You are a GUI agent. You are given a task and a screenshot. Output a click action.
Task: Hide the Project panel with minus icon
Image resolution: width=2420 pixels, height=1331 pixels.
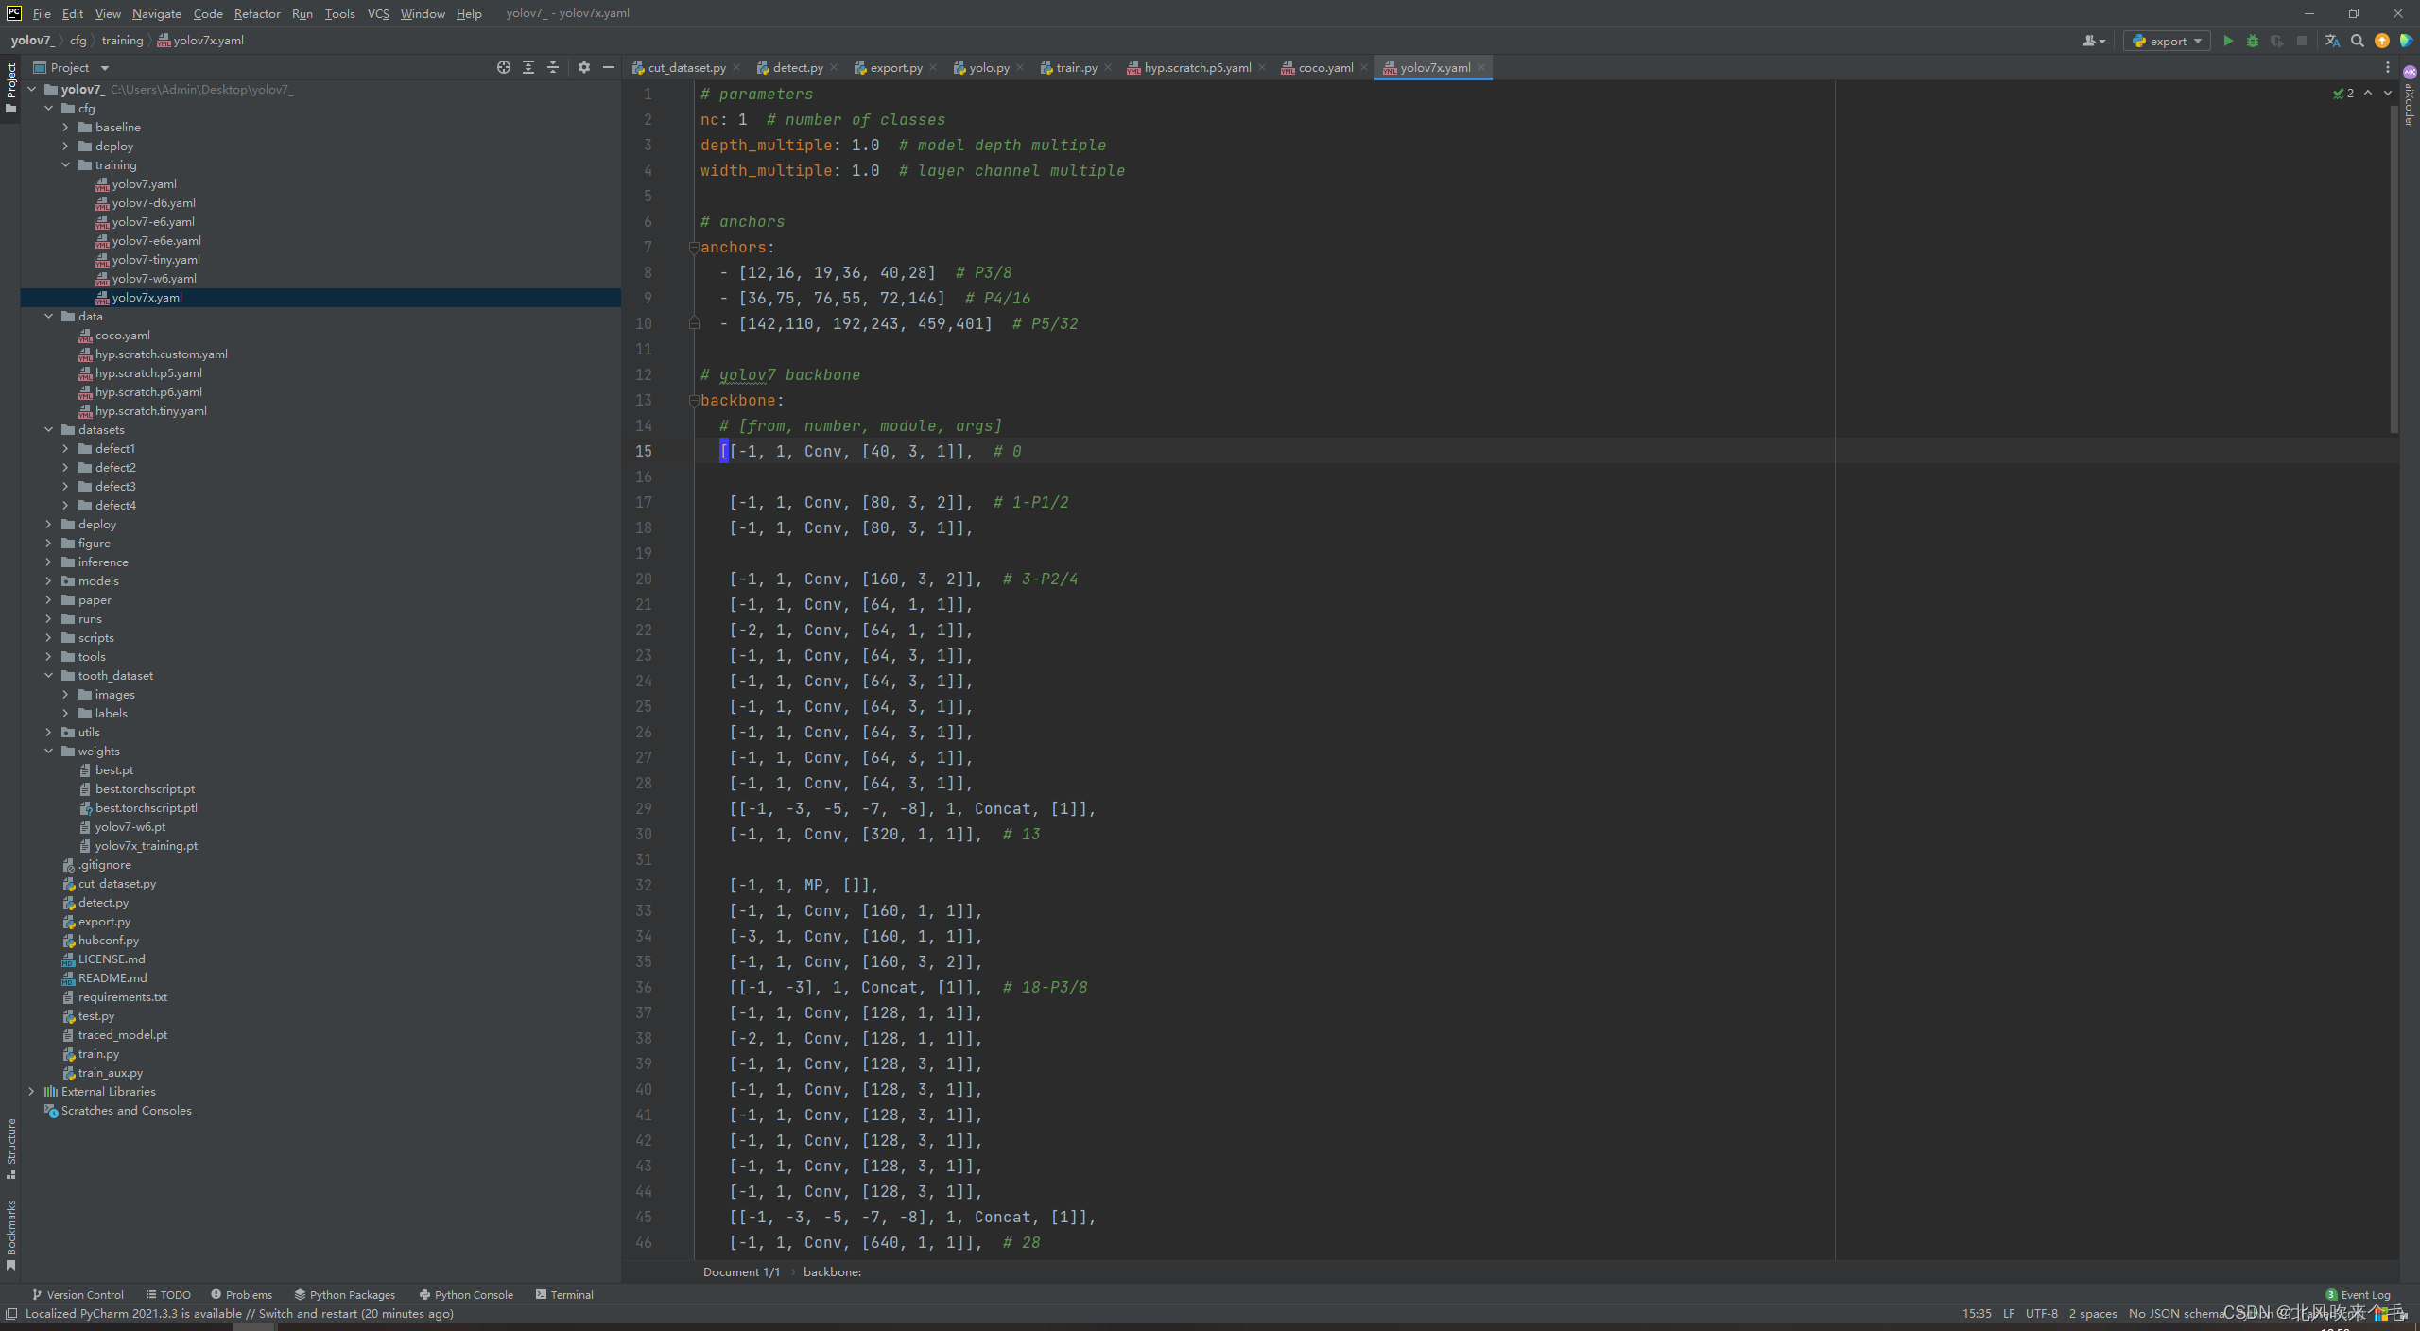point(609,67)
